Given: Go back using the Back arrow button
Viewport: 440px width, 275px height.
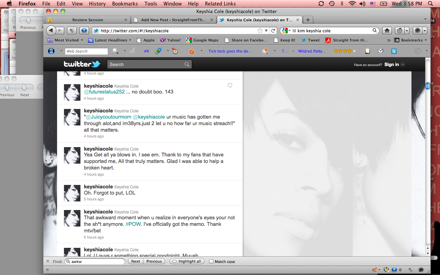Looking at the screenshot, I should click(51, 31).
